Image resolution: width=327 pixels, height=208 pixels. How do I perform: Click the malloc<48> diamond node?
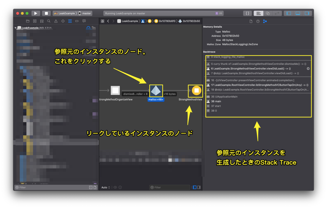[x=156, y=91]
